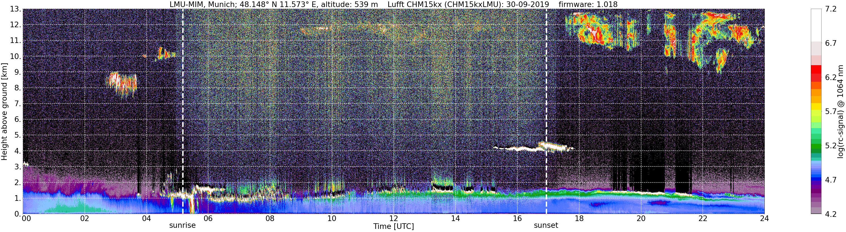Click the yellow segment of the colorbar

coord(816,107)
